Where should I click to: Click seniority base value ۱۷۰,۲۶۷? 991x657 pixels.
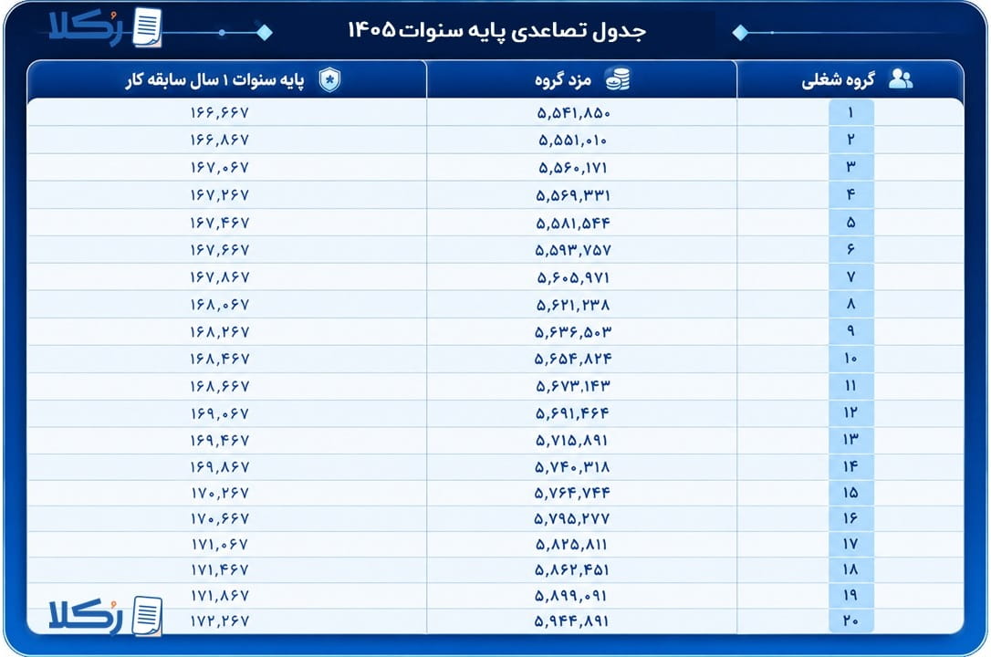click(220, 493)
